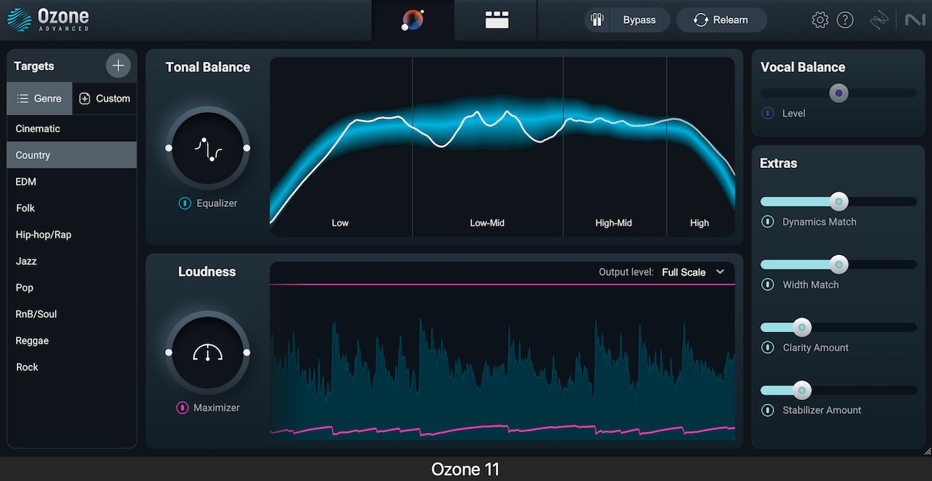Toggle Width Match power button

[x=768, y=285]
